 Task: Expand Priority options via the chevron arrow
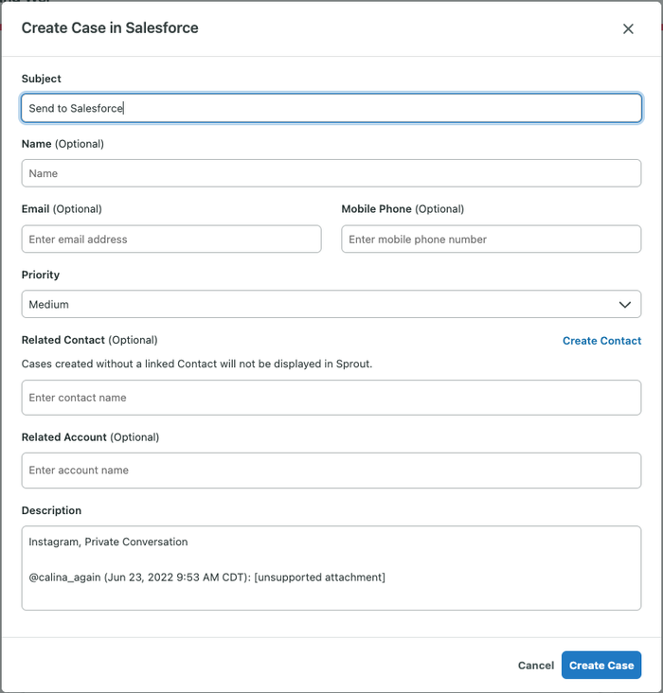[x=624, y=305]
